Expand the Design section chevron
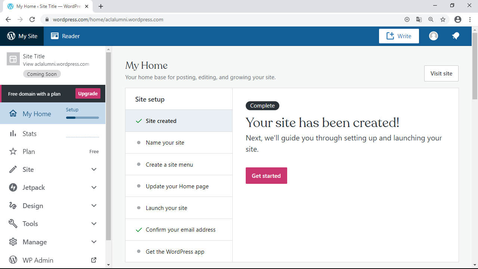The image size is (478, 269). coord(94,206)
